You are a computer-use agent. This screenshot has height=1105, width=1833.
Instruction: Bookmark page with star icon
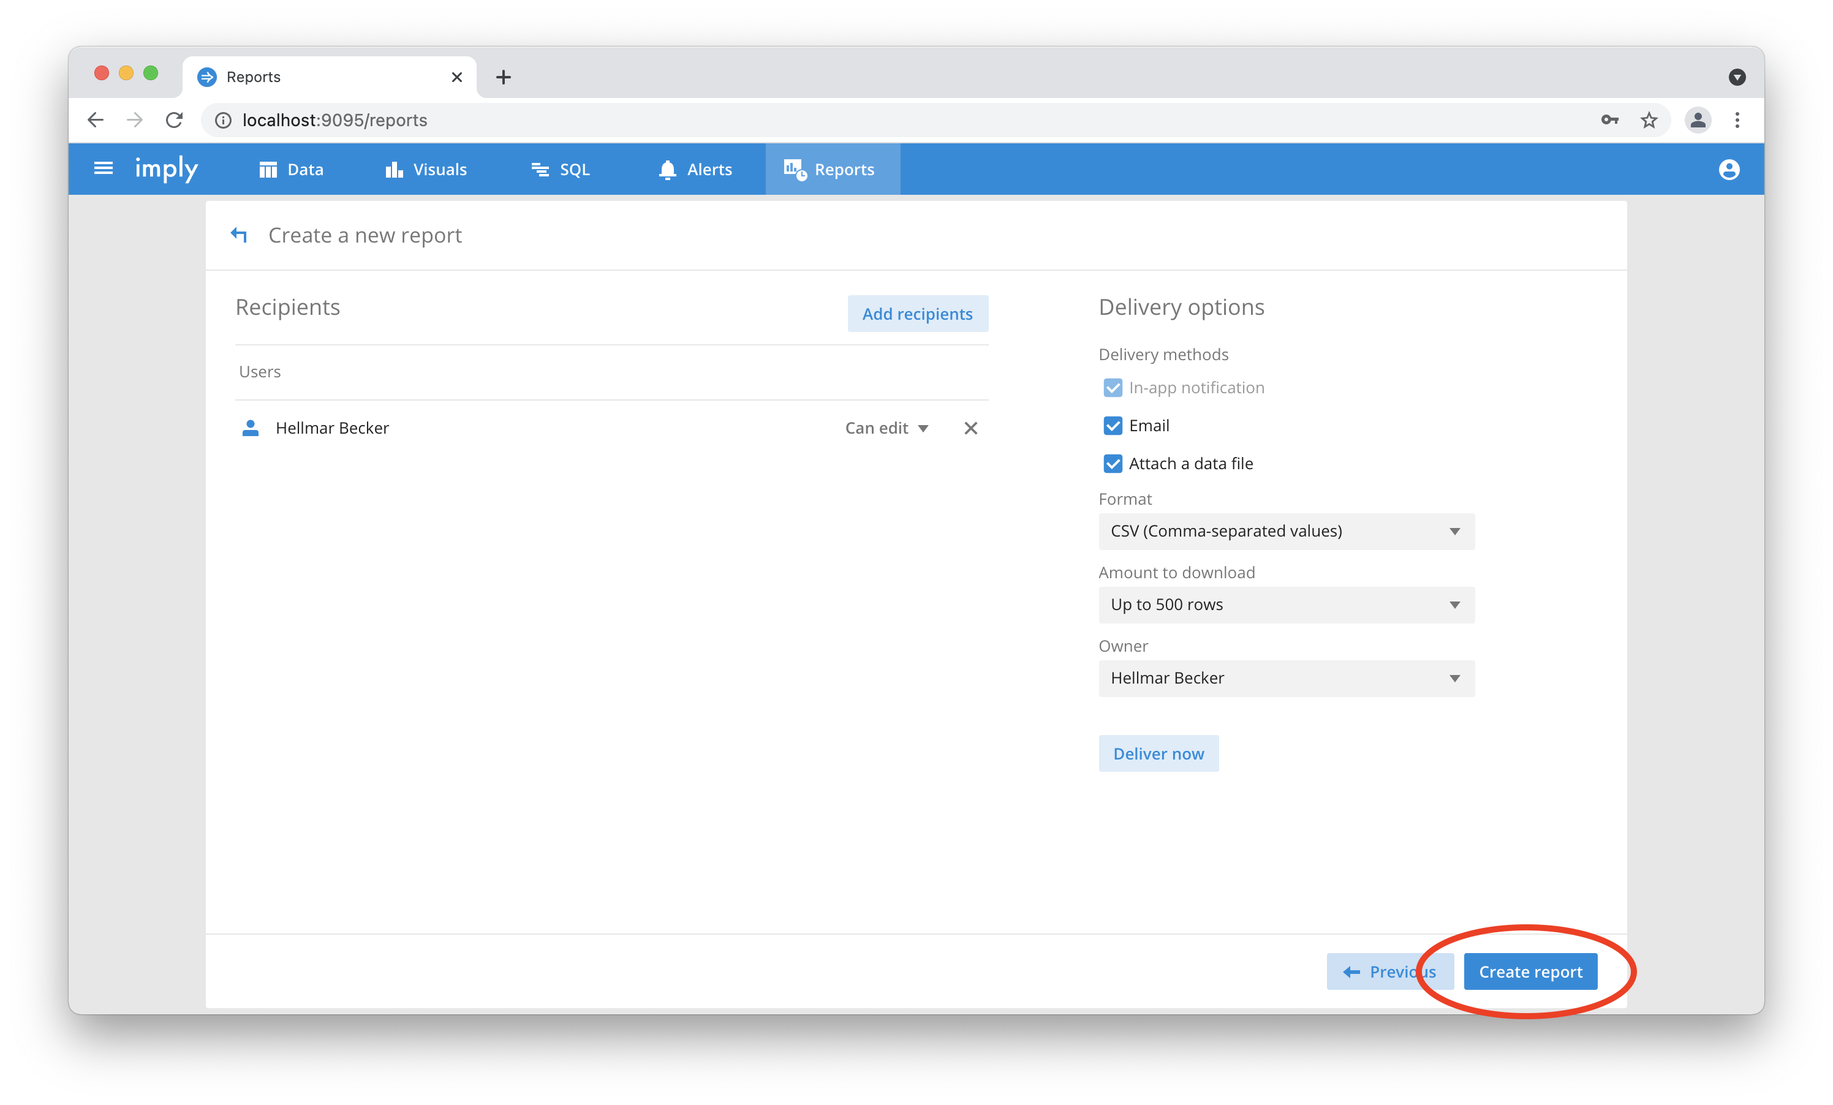1649,121
